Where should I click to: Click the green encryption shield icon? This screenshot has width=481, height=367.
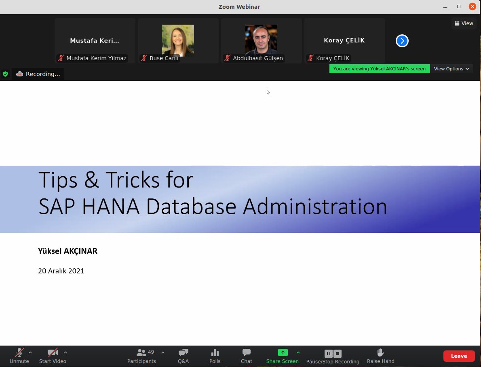[5, 74]
